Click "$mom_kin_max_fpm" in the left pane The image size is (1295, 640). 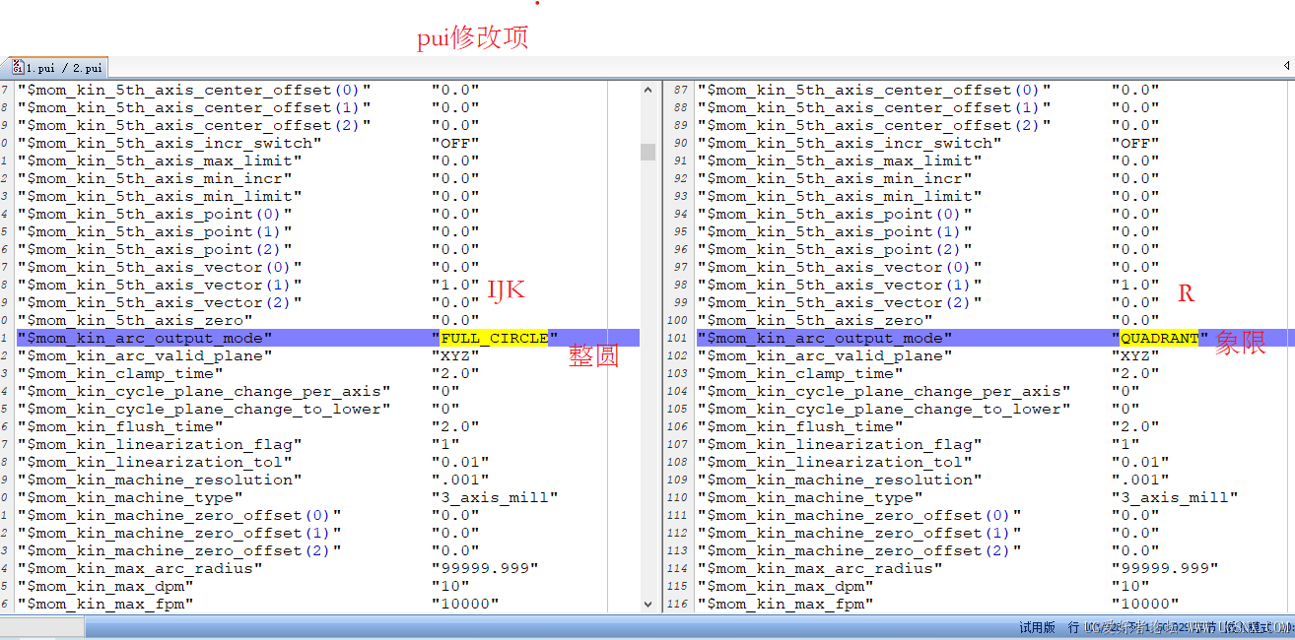105,604
